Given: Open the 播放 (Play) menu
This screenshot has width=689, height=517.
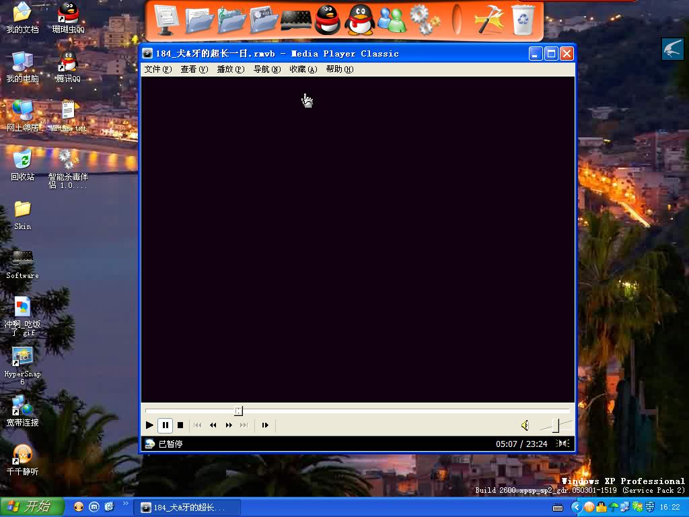Looking at the screenshot, I should [230, 69].
